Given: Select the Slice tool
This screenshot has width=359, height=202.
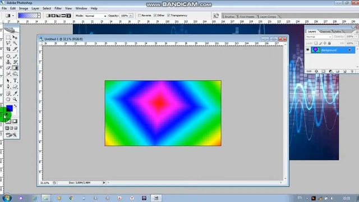Looking at the screenshot, I should click(15, 49).
